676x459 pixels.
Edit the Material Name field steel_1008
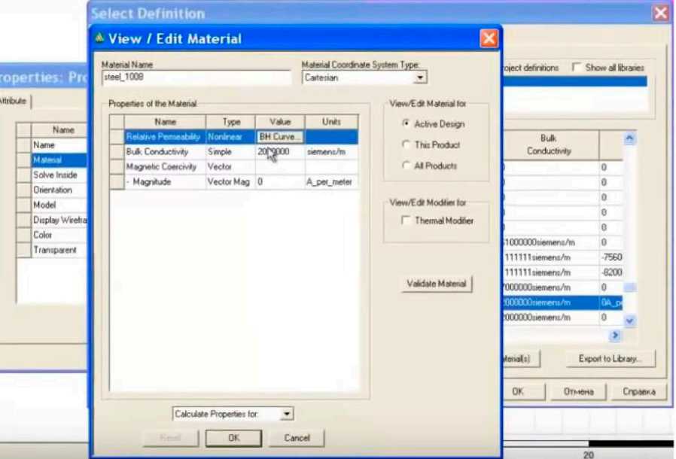[x=196, y=78]
